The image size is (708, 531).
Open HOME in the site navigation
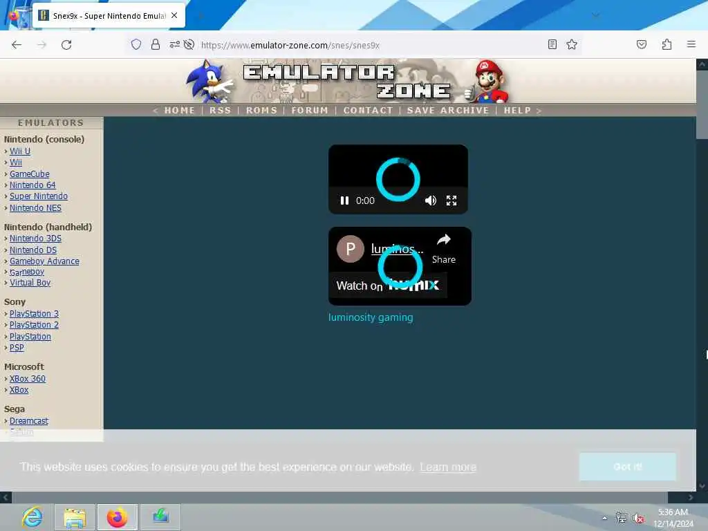pos(179,110)
